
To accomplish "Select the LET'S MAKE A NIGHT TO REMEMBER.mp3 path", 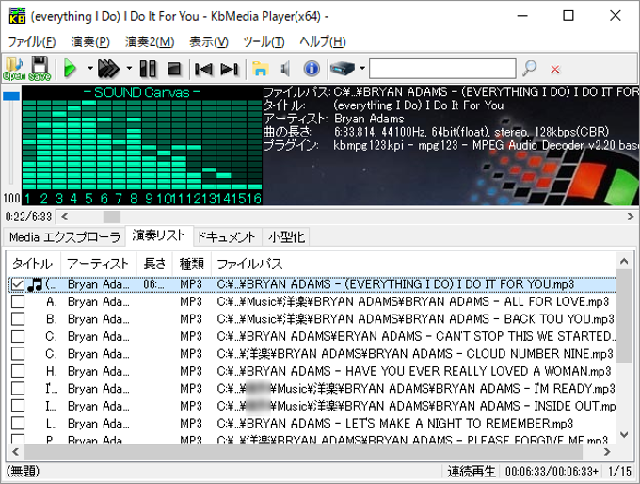I will 395,423.
